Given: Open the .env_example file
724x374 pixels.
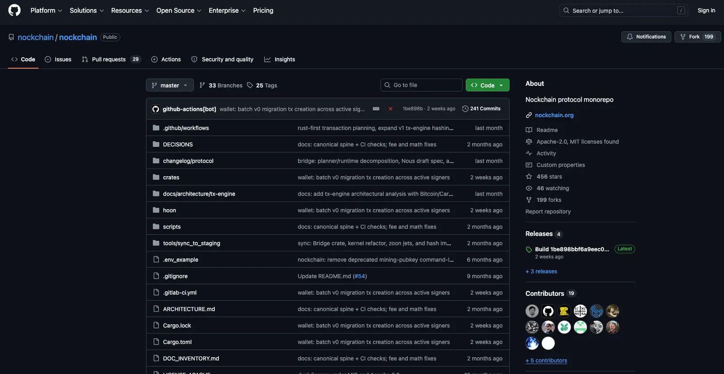Looking at the screenshot, I should pyautogui.click(x=181, y=260).
